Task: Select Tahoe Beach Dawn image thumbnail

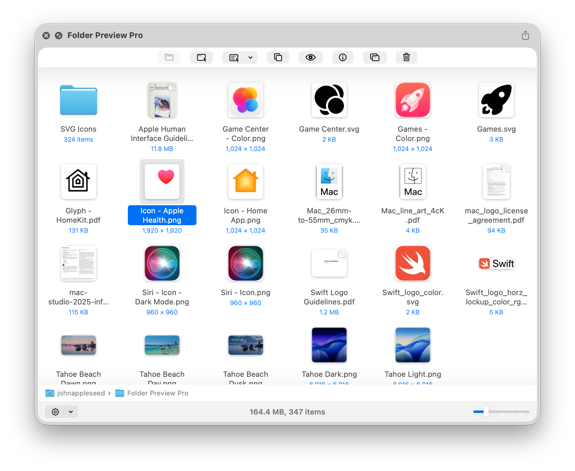Action: pyautogui.click(x=79, y=345)
